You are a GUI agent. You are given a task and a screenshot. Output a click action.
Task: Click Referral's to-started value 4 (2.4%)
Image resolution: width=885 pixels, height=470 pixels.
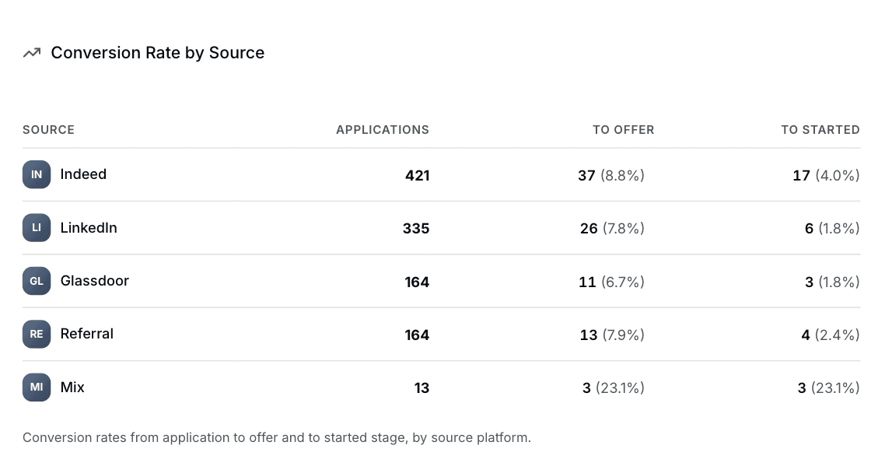click(831, 335)
